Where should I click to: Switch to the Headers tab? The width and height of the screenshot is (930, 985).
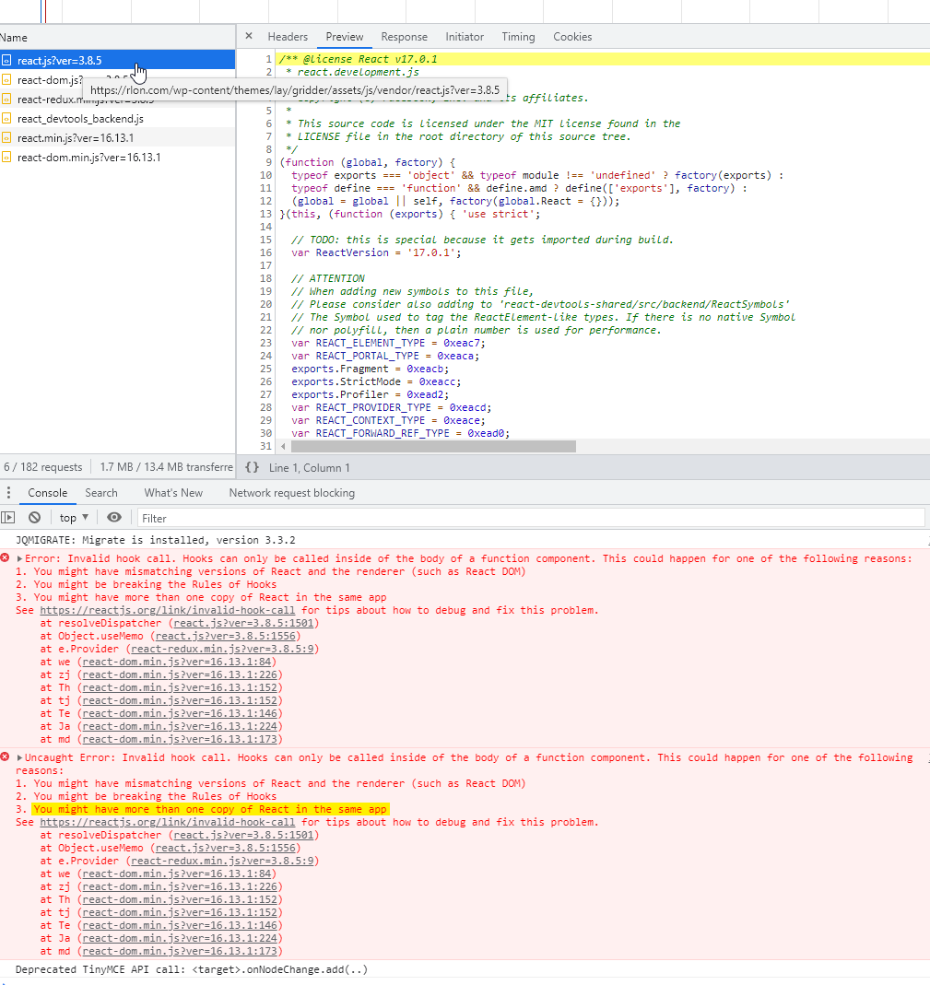pyautogui.click(x=288, y=37)
